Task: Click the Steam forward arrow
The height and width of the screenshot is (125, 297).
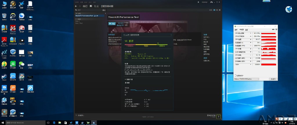Action: (80, 6)
